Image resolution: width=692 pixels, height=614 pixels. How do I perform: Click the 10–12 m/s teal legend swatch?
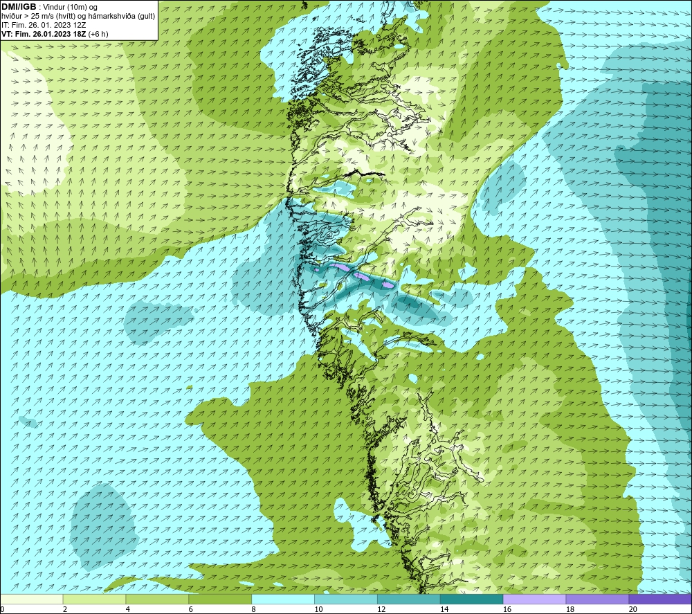tap(346, 599)
